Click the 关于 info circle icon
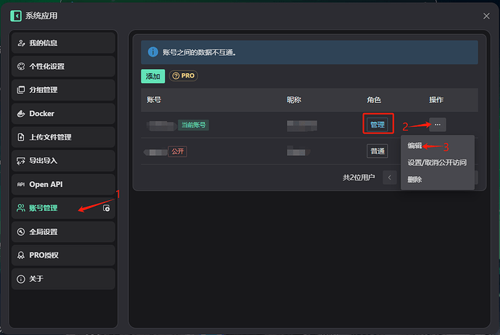Screen dimensions: 500x335 [x=21, y=279]
